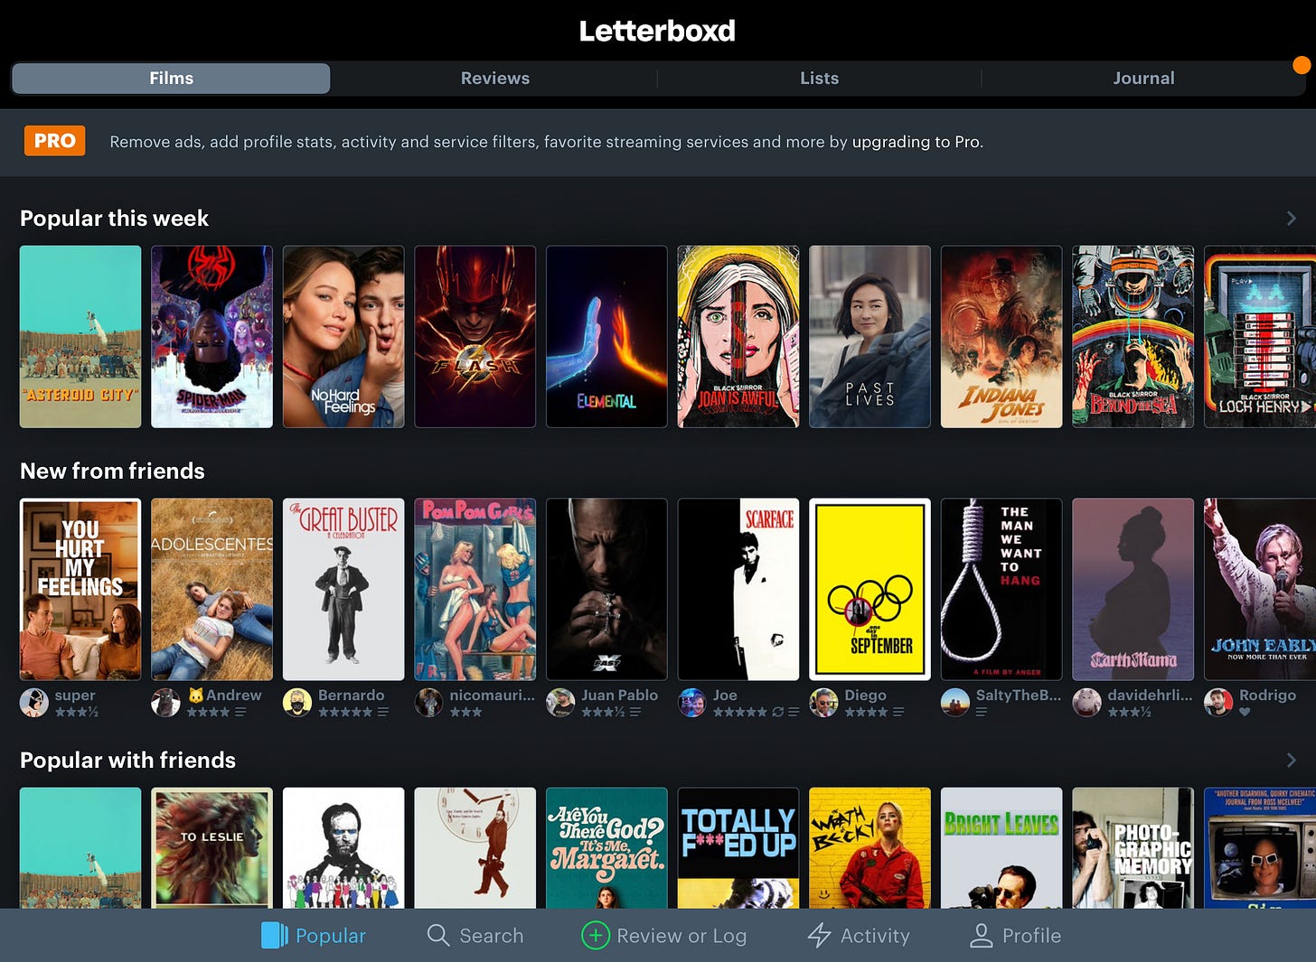The height and width of the screenshot is (962, 1316).
Task: Open the Totally F***ed Up poster
Action: coord(738,848)
